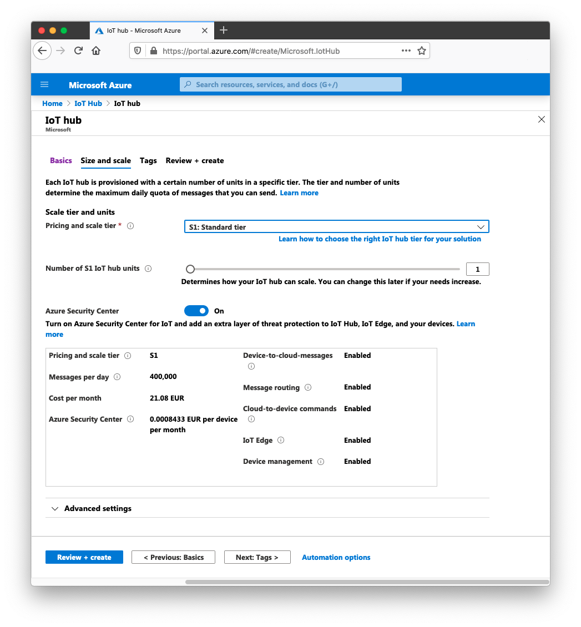Info icon beside Pricing and scale tier field
581x627 pixels.
click(130, 226)
